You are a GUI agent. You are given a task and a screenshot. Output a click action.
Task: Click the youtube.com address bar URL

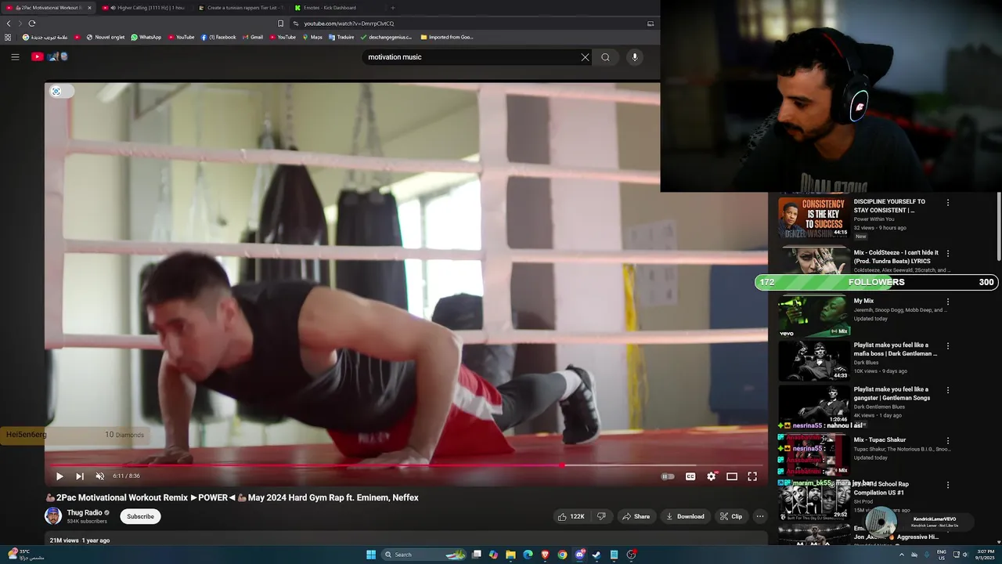[349, 23]
